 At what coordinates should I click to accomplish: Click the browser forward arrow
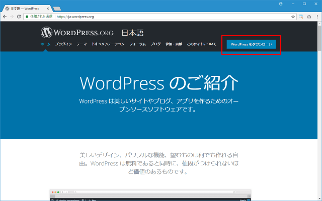[x=12, y=16]
